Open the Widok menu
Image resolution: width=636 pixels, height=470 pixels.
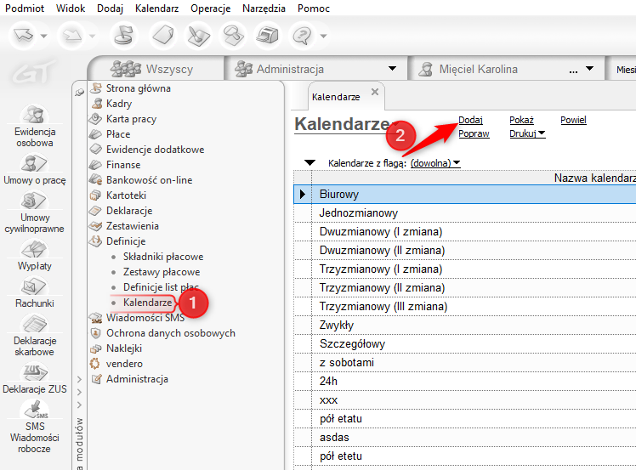pyautogui.click(x=71, y=8)
